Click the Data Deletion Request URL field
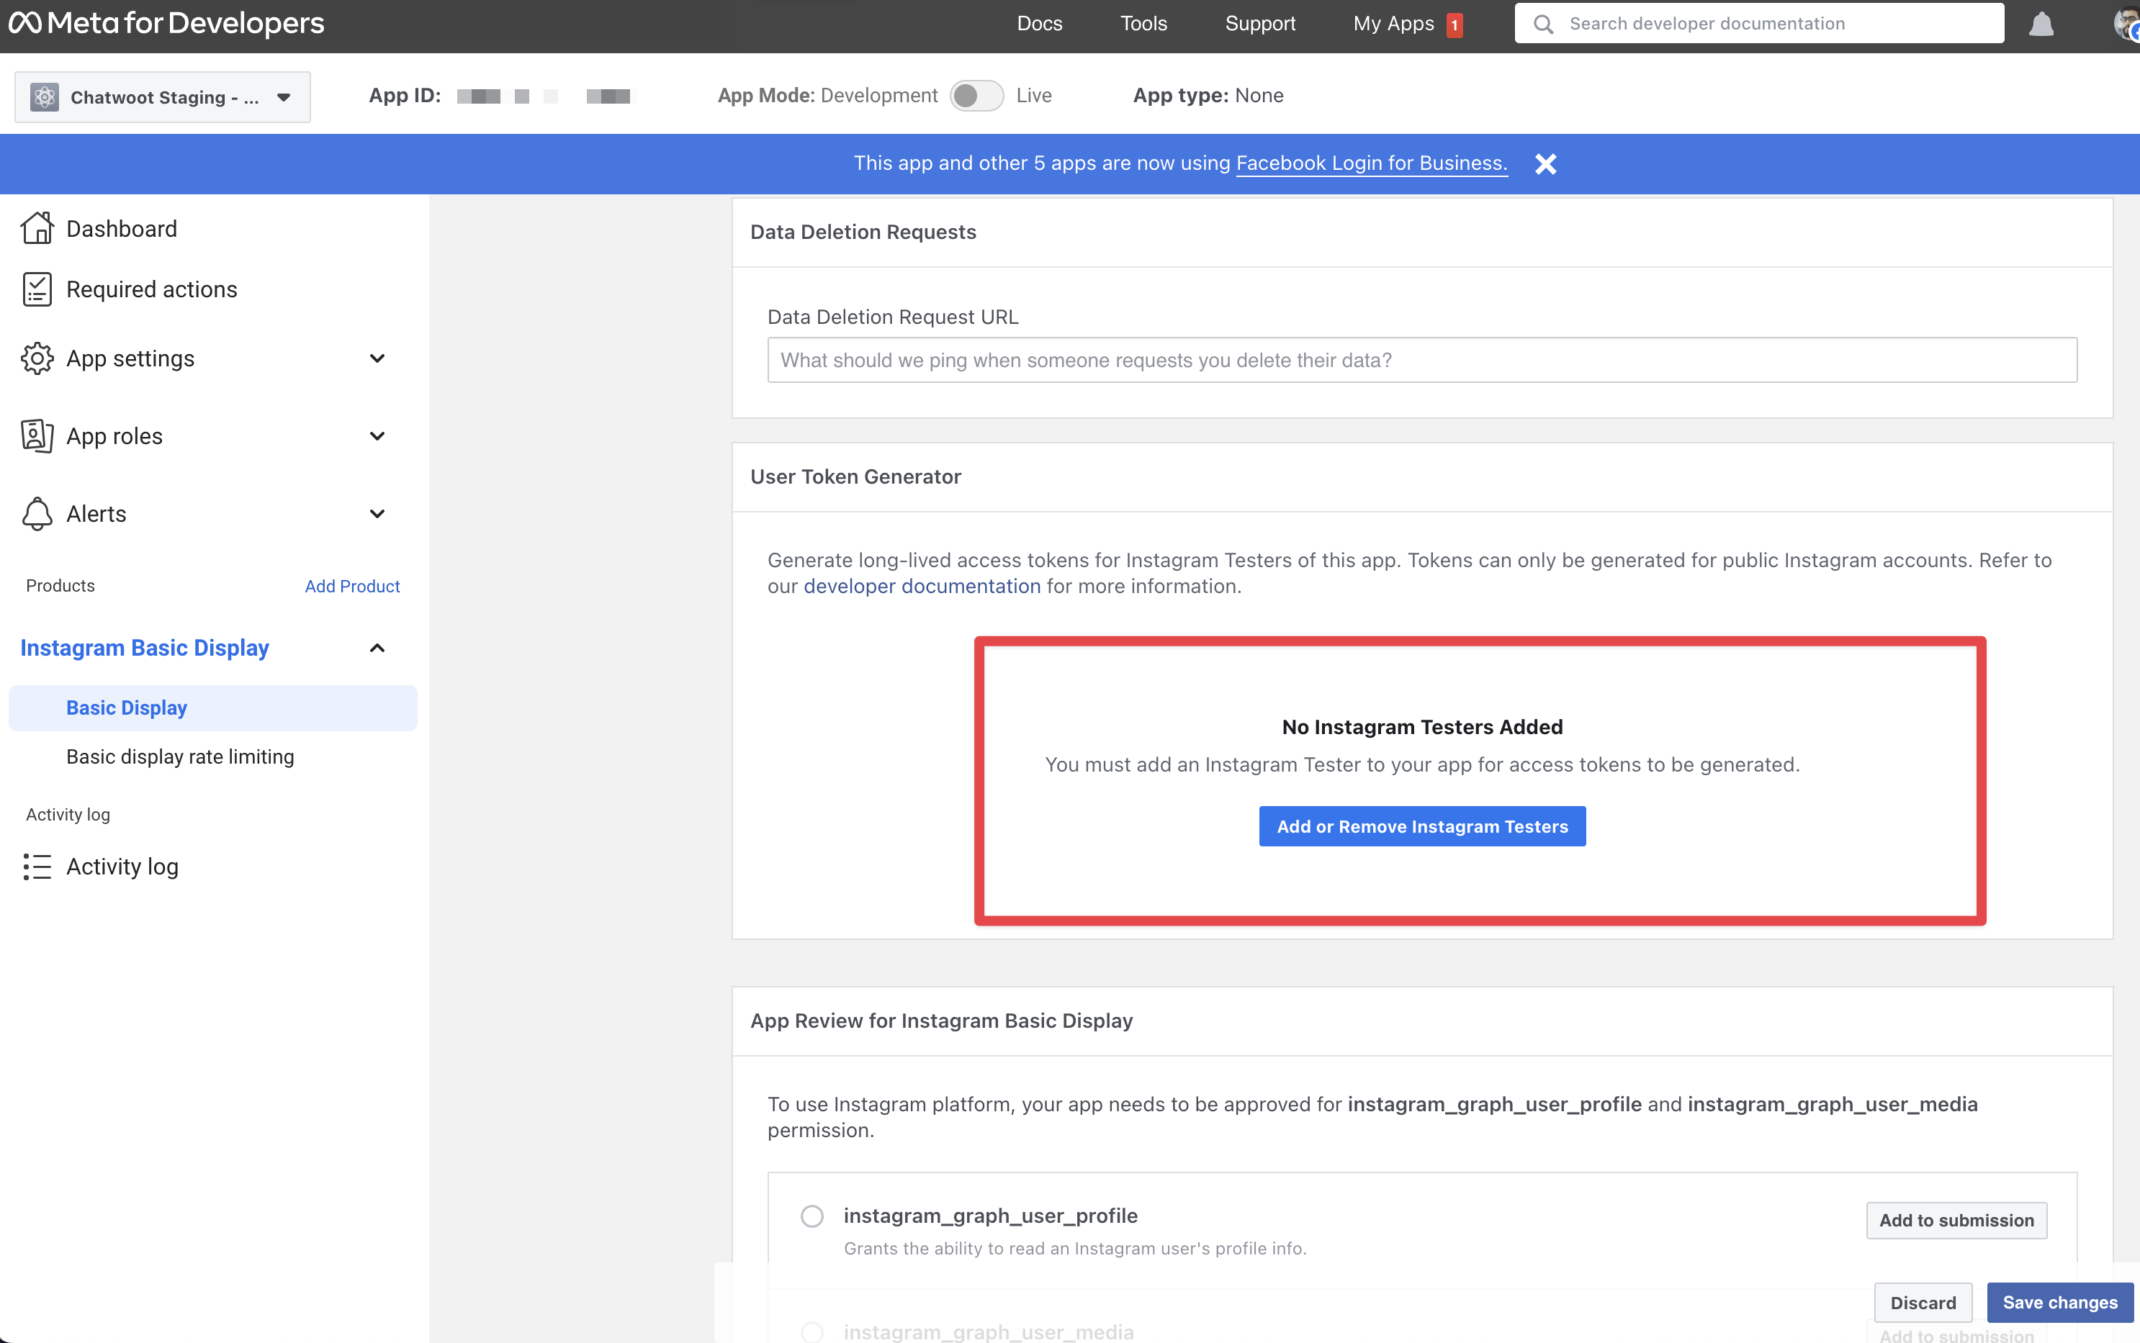The width and height of the screenshot is (2140, 1343). pyautogui.click(x=1422, y=360)
